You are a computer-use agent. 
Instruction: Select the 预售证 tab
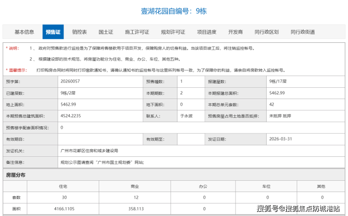point(53,32)
